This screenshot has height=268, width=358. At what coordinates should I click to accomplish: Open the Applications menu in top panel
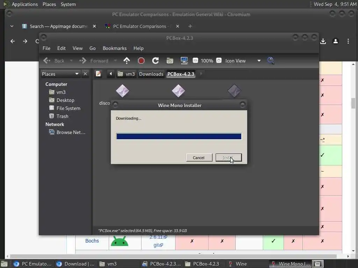(x=25, y=4)
